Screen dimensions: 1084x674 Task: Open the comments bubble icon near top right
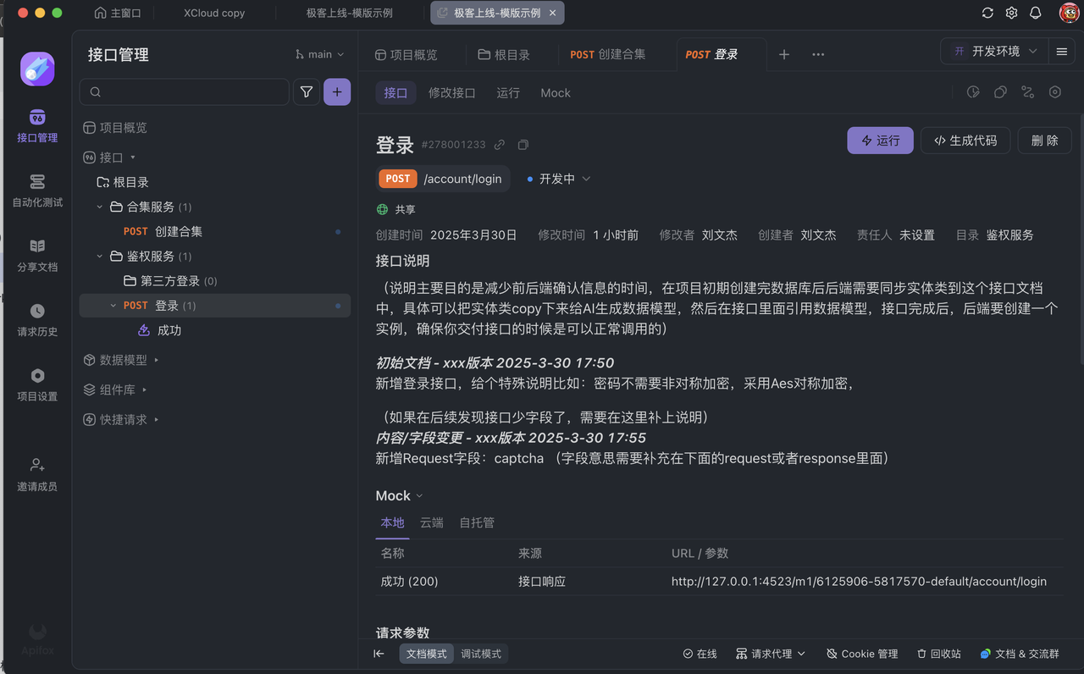tap(1000, 91)
